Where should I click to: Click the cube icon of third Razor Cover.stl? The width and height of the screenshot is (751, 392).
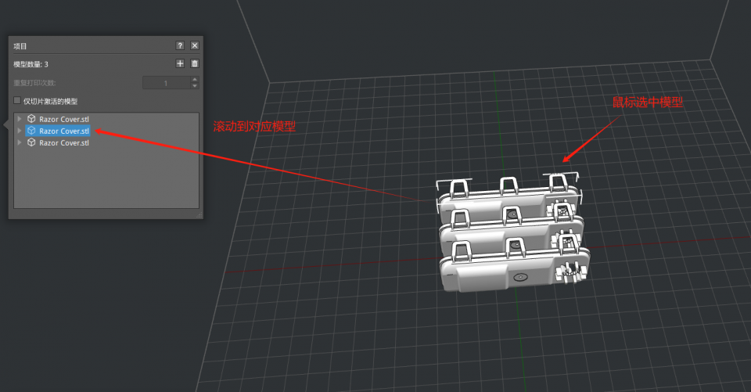[x=31, y=143]
